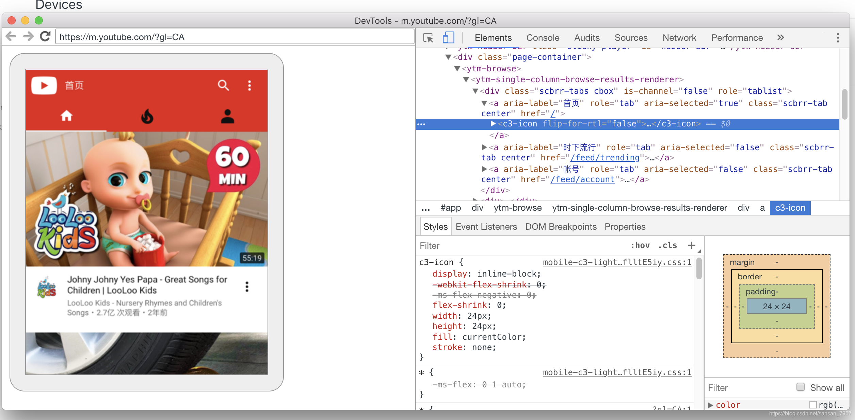Click the /feed/trending href link

605,158
